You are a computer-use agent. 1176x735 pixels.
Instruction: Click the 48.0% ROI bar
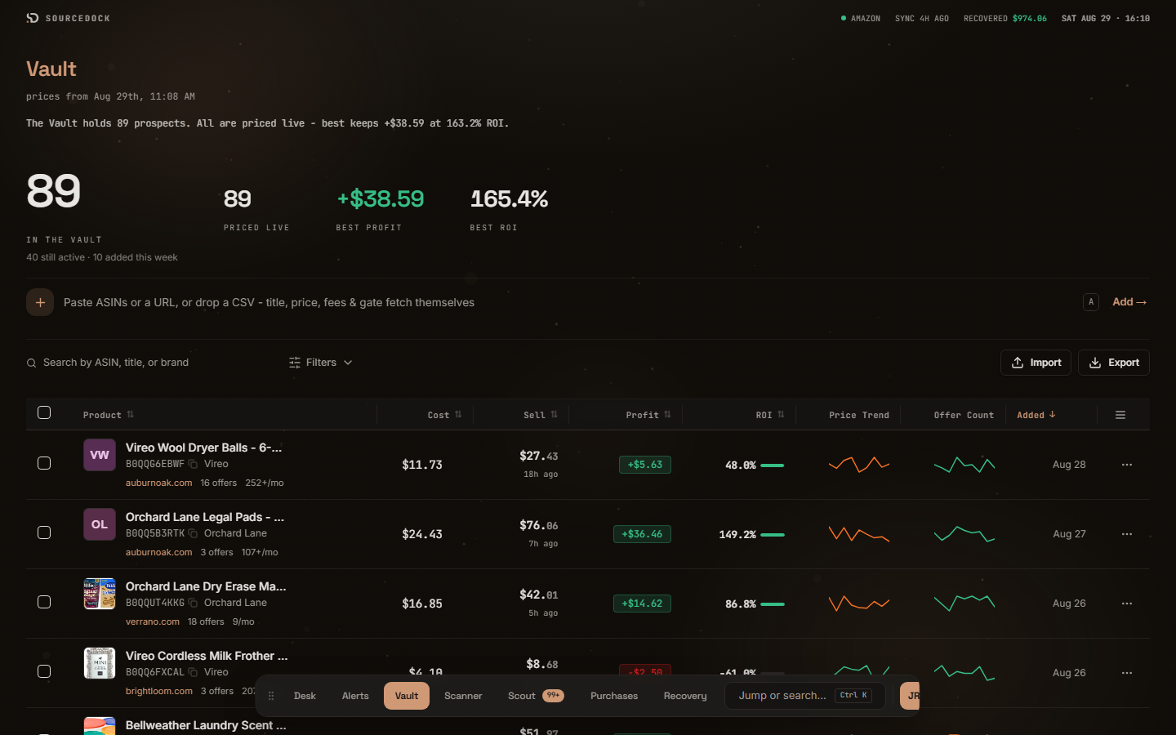[772, 465]
